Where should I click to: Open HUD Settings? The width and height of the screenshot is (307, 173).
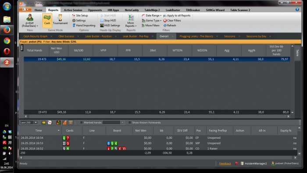pyautogui.click(x=110, y=25)
